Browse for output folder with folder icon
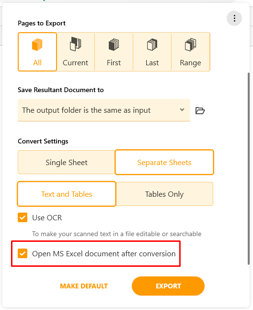Screen dimensions: 253x310 (x=200, y=110)
